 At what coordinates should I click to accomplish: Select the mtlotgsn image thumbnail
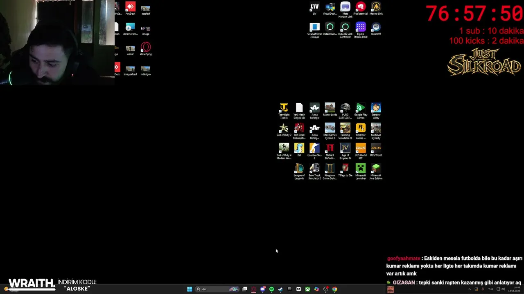[146, 71]
